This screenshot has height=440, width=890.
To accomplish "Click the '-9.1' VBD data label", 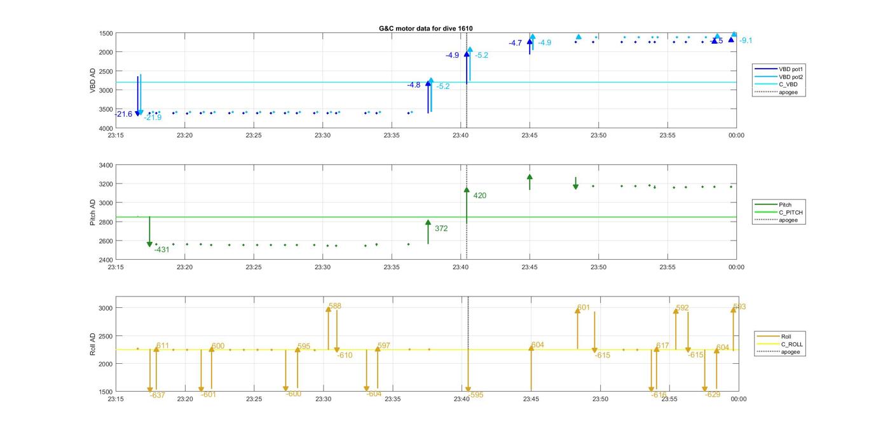I will [746, 41].
